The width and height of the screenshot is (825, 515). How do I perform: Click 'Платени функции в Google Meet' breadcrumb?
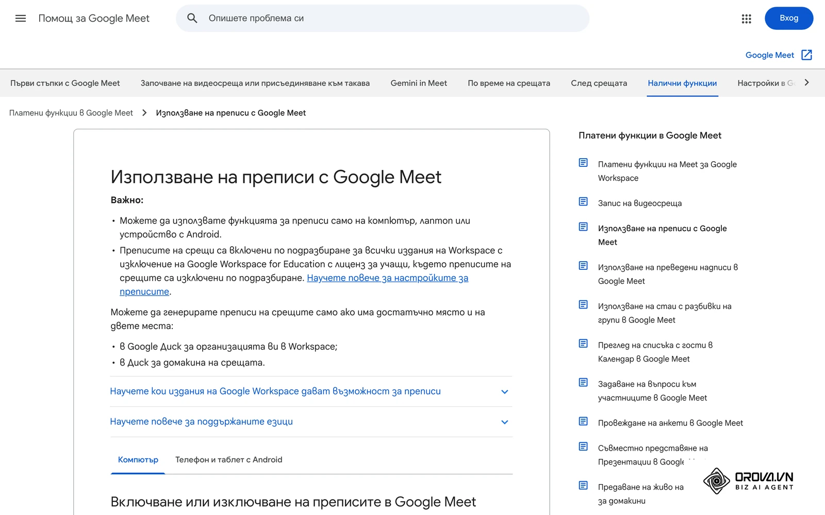(x=71, y=113)
